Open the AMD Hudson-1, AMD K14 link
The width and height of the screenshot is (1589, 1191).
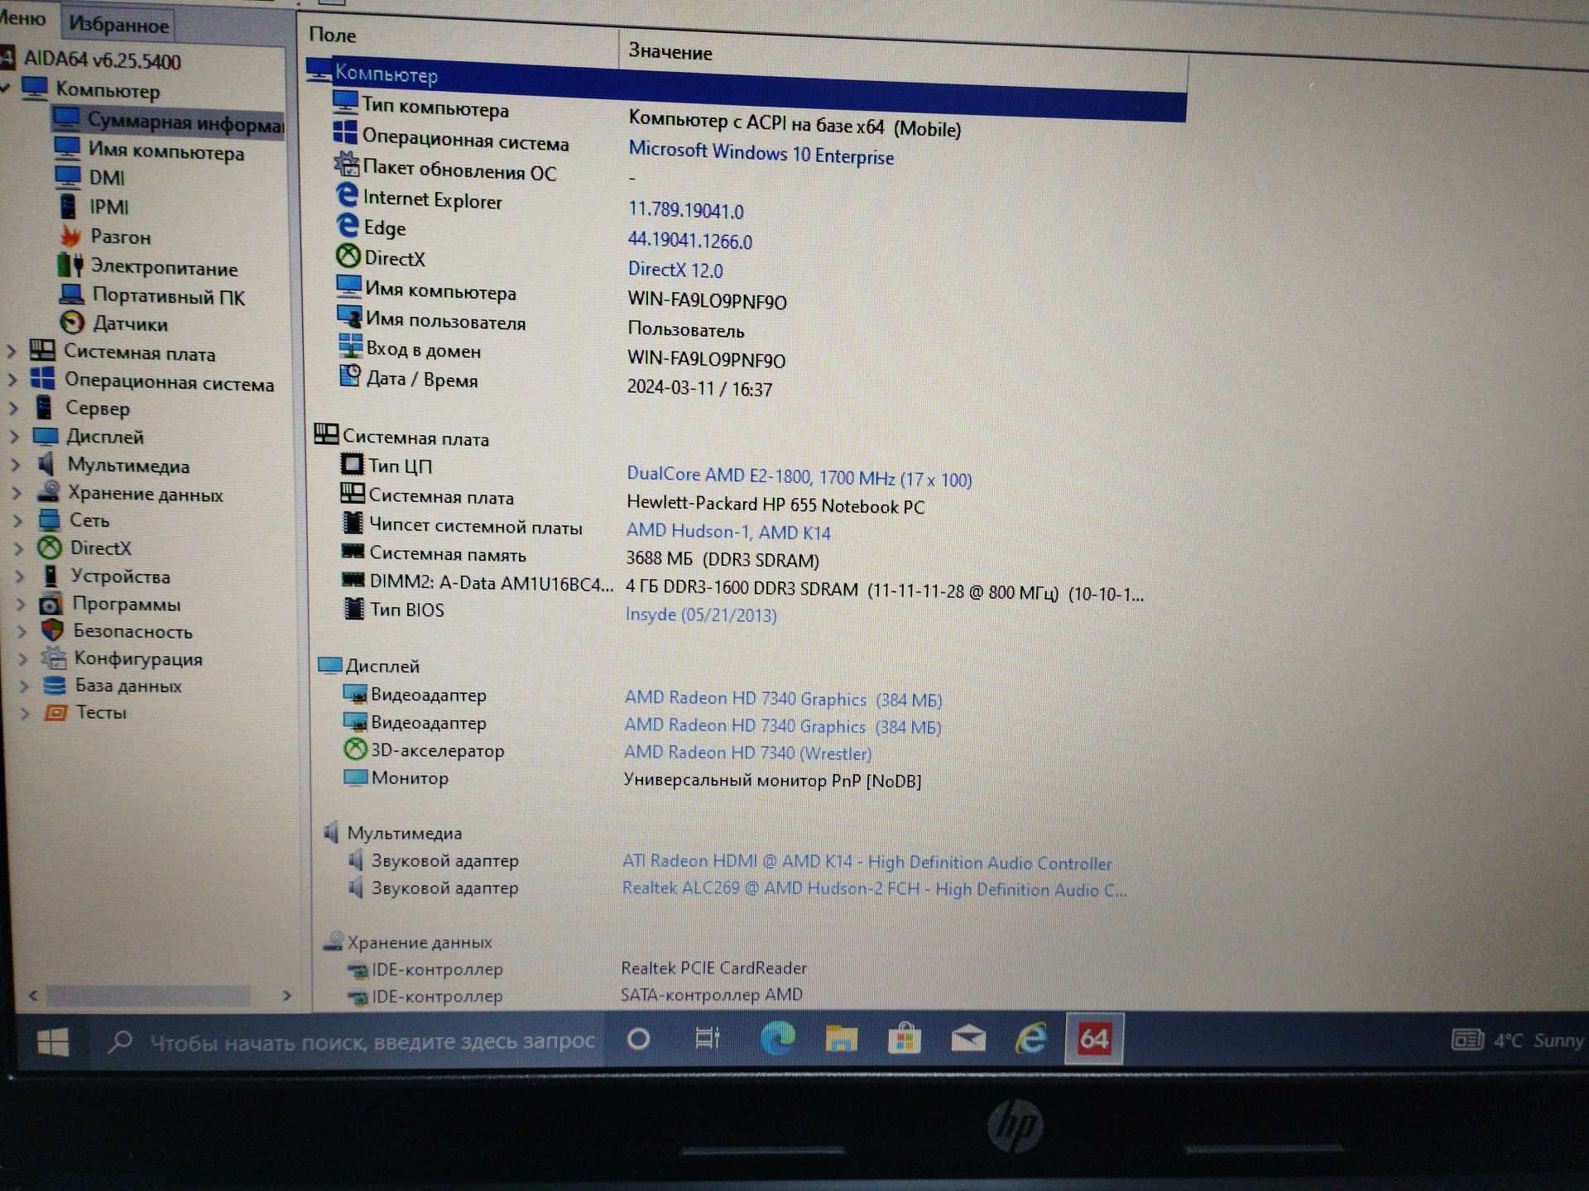click(x=728, y=532)
